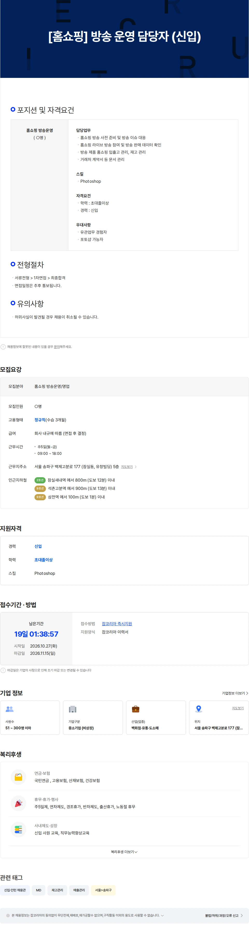The width and height of the screenshot is (249, 929).
Task: Open 불법/허위/과장/오류 신고 link
Action: [x=224, y=915]
